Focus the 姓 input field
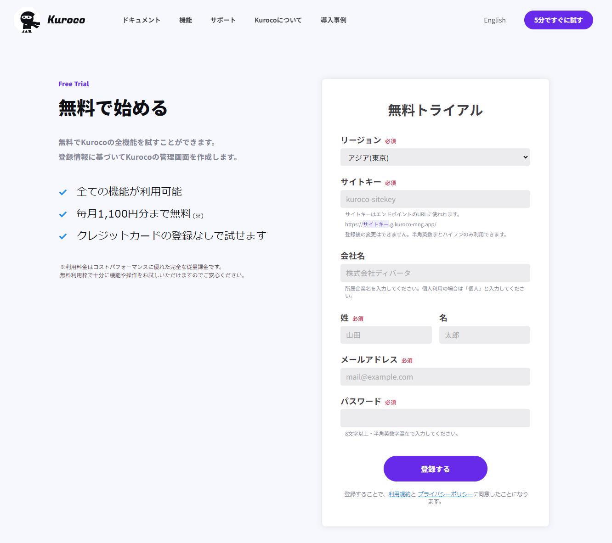 (386, 335)
